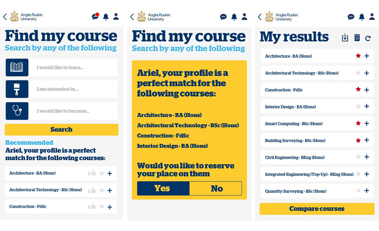Screen dimensions: 379x231
Task: Click the paintbrush interests icon
Action: coord(17,89)
